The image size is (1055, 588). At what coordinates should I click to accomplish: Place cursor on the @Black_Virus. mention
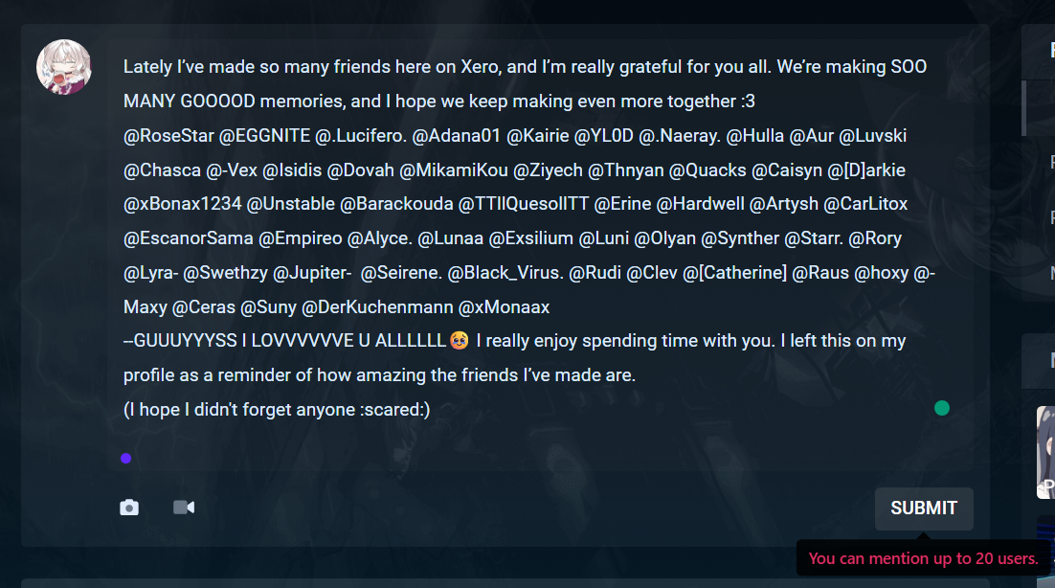pos(505,273)
